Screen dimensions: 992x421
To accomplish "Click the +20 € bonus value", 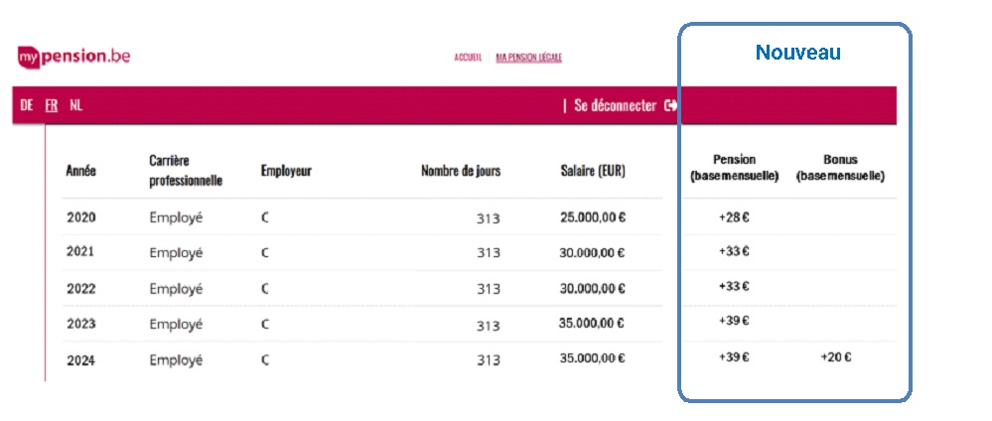I will (835, 357).
